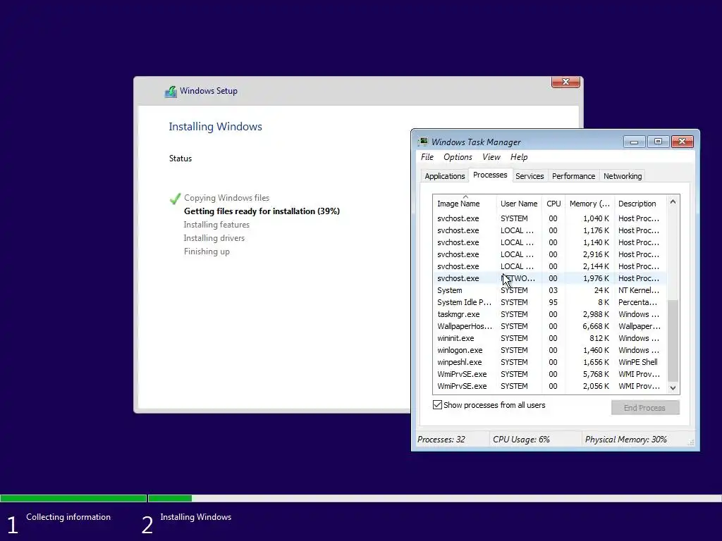Click the Copying Windows files step text

226,198
